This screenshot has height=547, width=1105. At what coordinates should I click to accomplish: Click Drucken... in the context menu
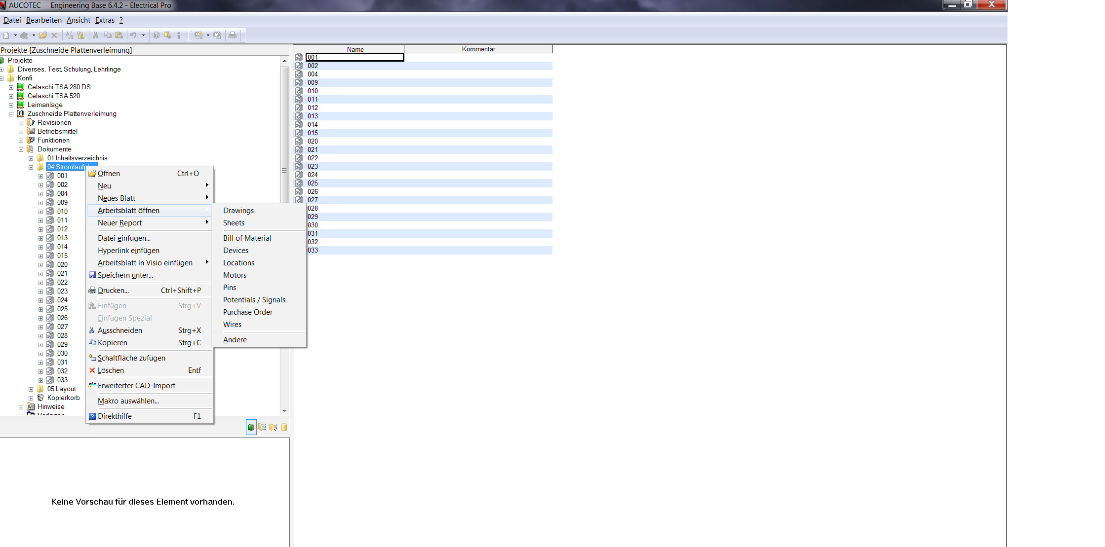pyautogui.click(x=150, y=291)
